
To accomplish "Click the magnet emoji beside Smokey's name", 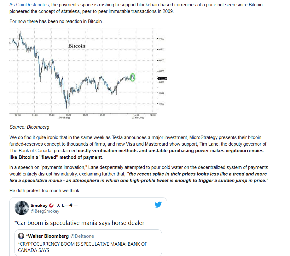I will (52, 205).
